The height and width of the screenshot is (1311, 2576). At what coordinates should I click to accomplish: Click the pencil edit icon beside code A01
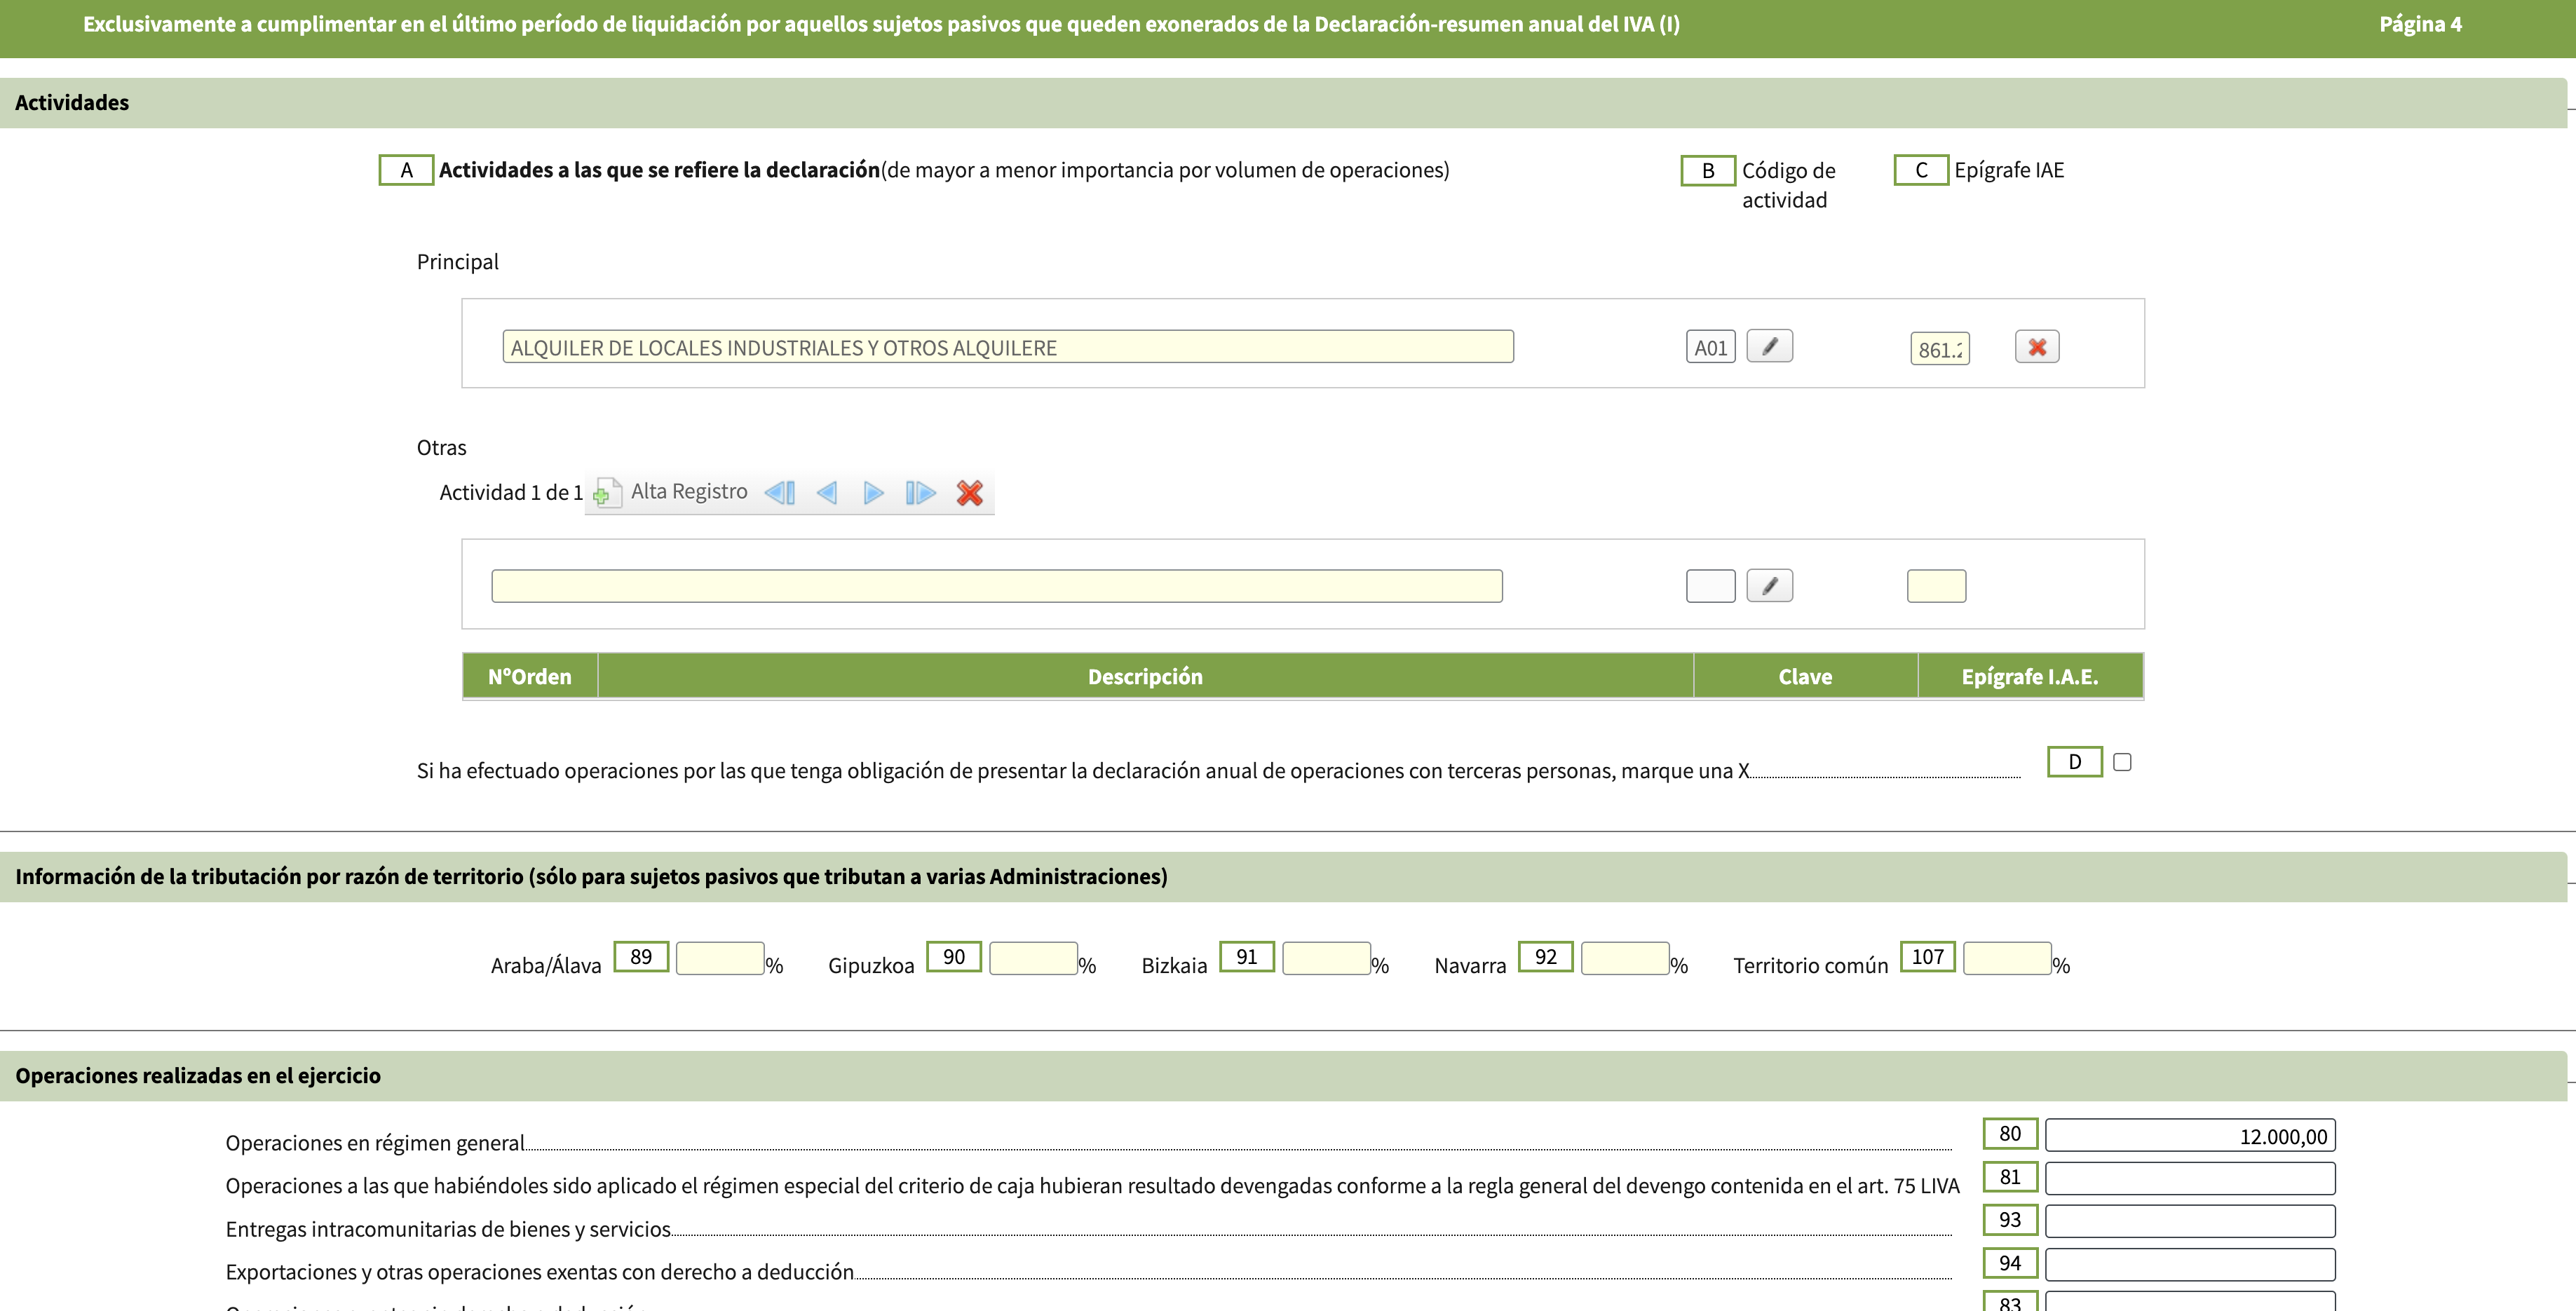point(1769,346)
